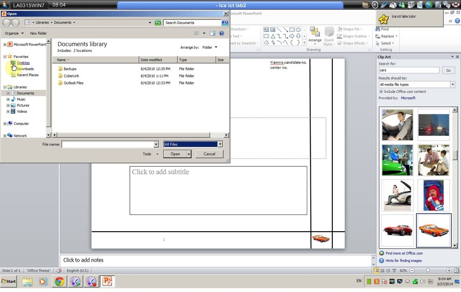Open Hints for finding images link
This screenshot has height=292, width=461.
(x=403, y=260)
